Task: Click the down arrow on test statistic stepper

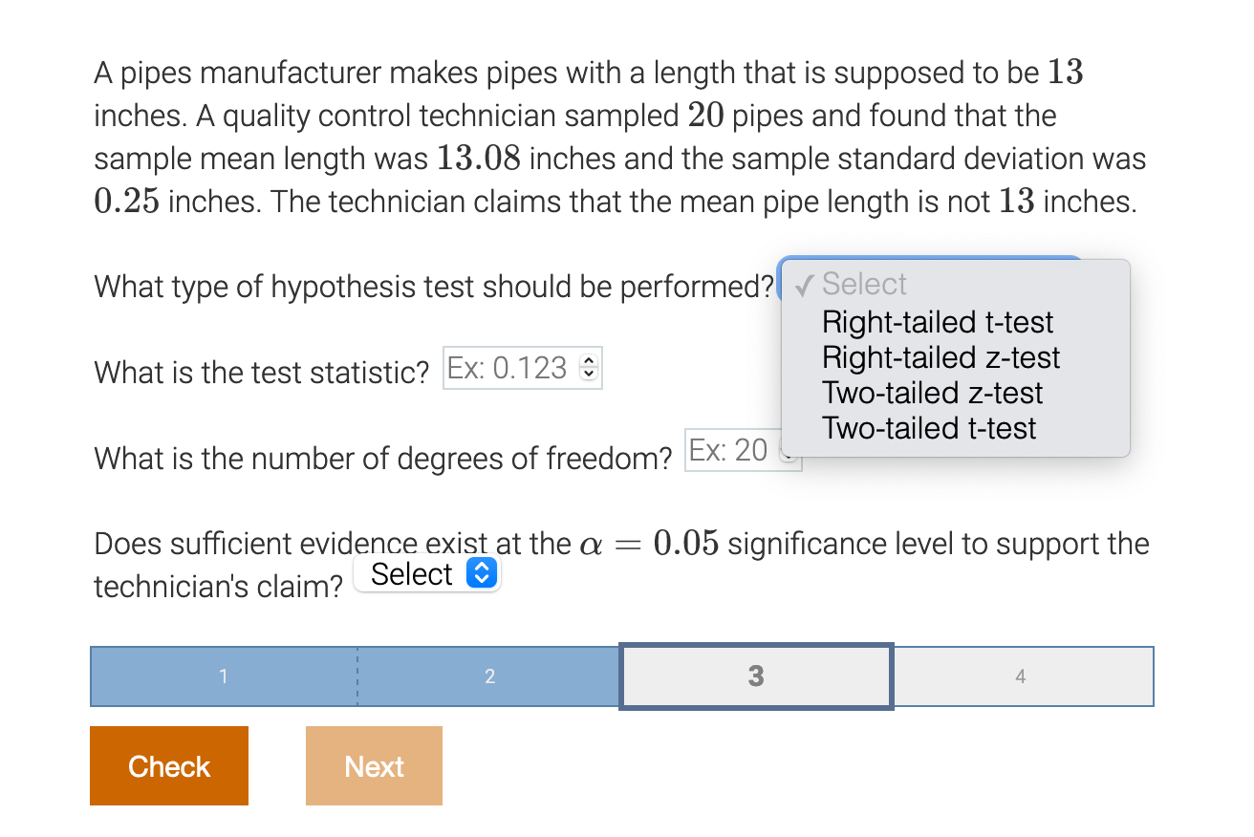Action: pos(590,373)
